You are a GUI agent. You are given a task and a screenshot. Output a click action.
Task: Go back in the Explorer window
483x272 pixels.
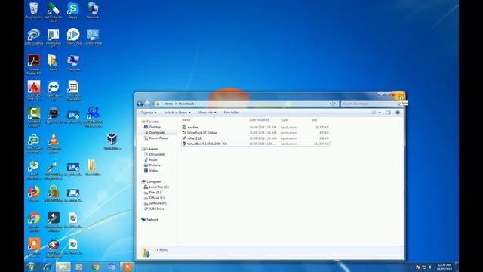click(x=140, y=104)
